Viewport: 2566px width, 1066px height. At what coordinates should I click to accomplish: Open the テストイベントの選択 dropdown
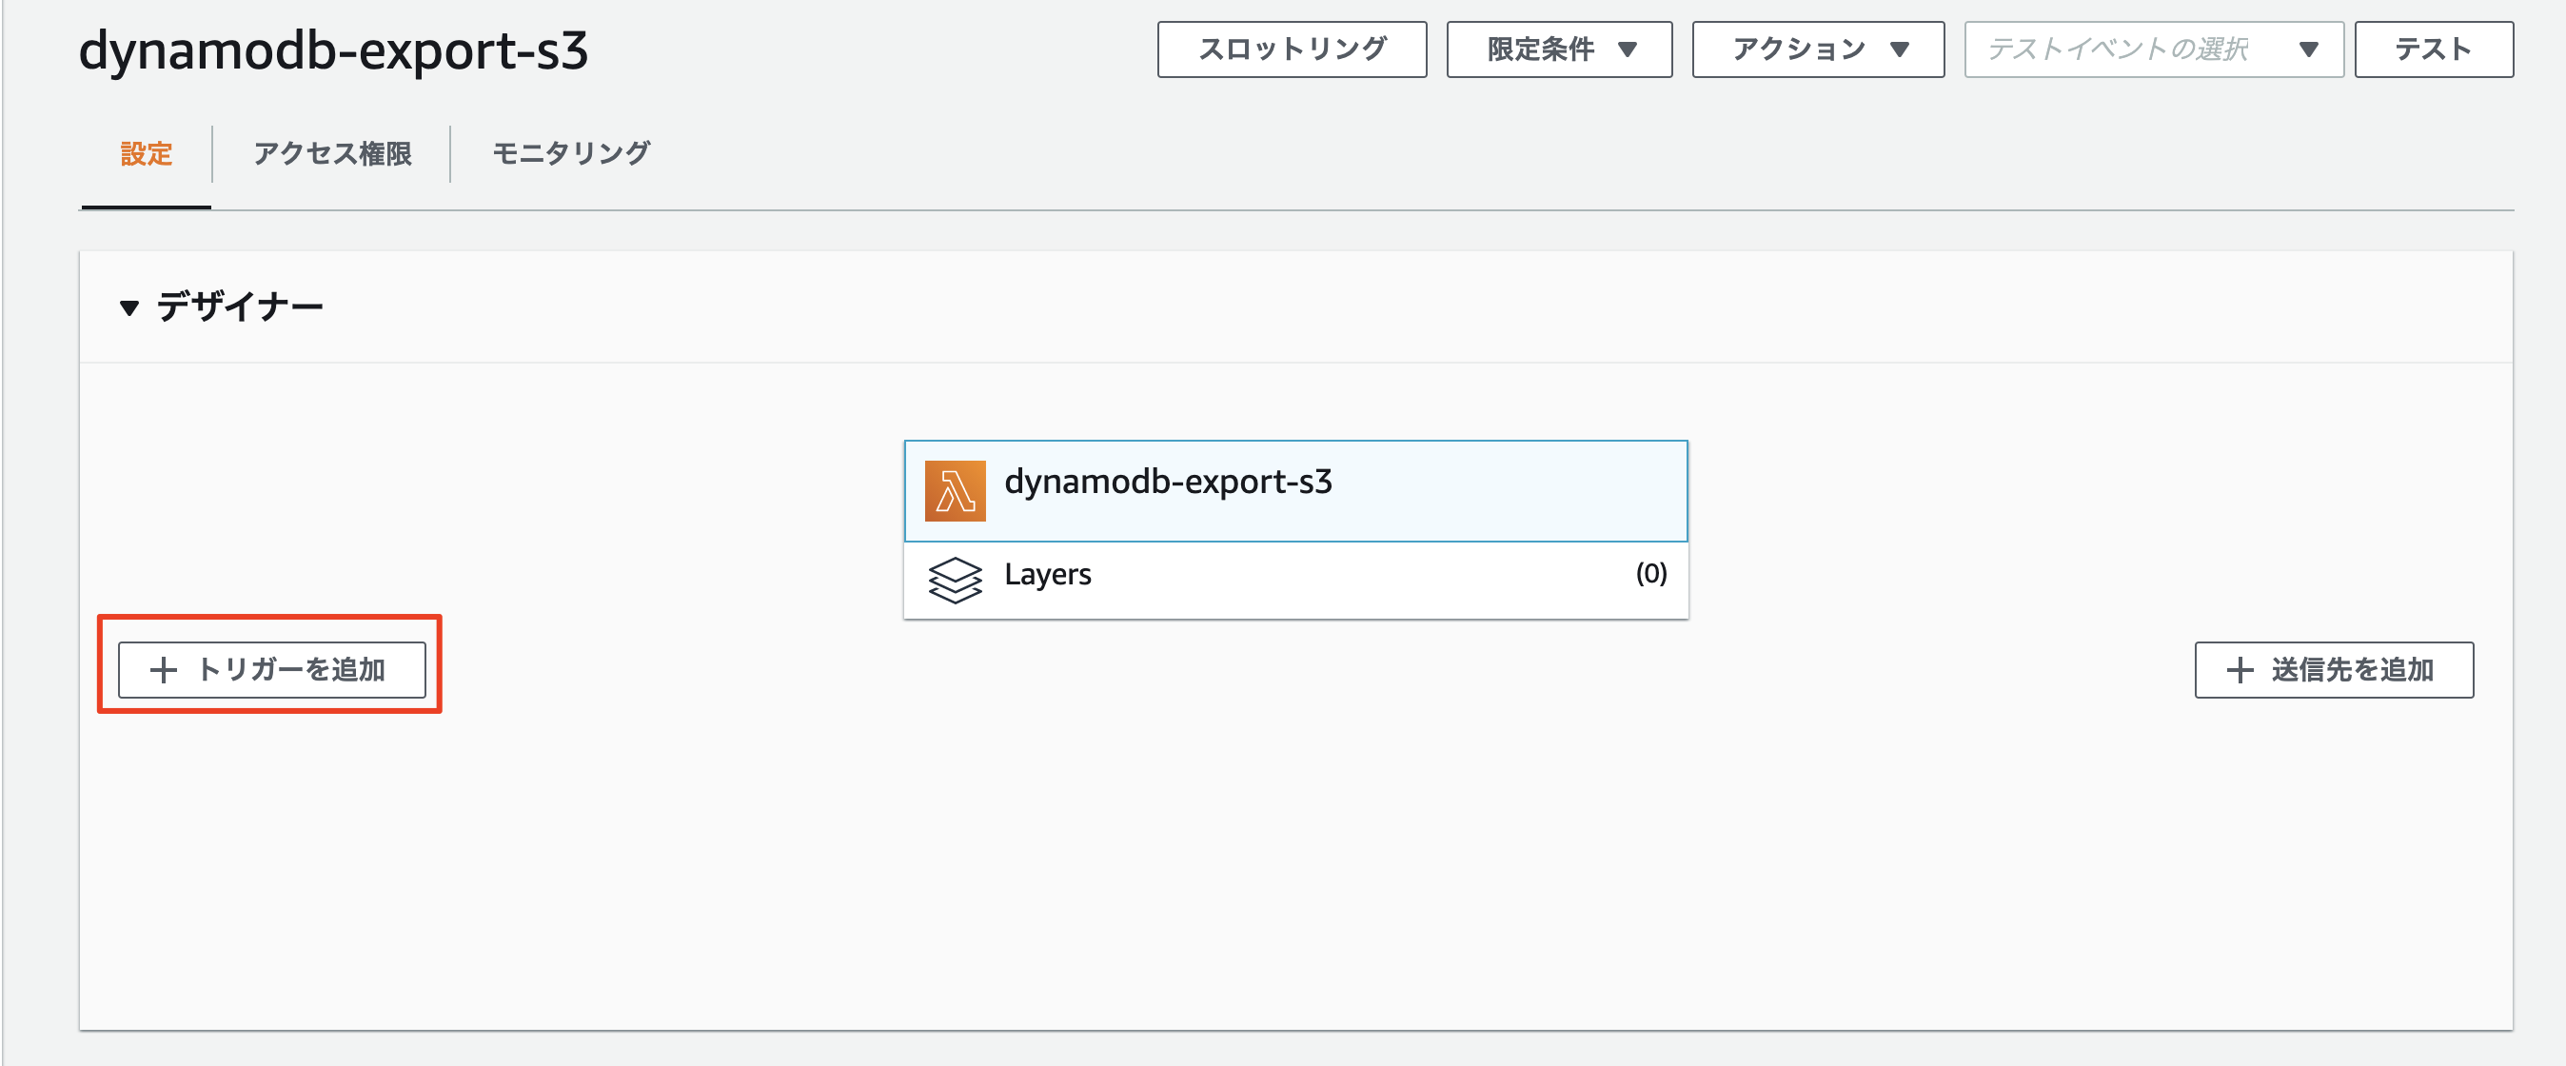pos(2153,49)
